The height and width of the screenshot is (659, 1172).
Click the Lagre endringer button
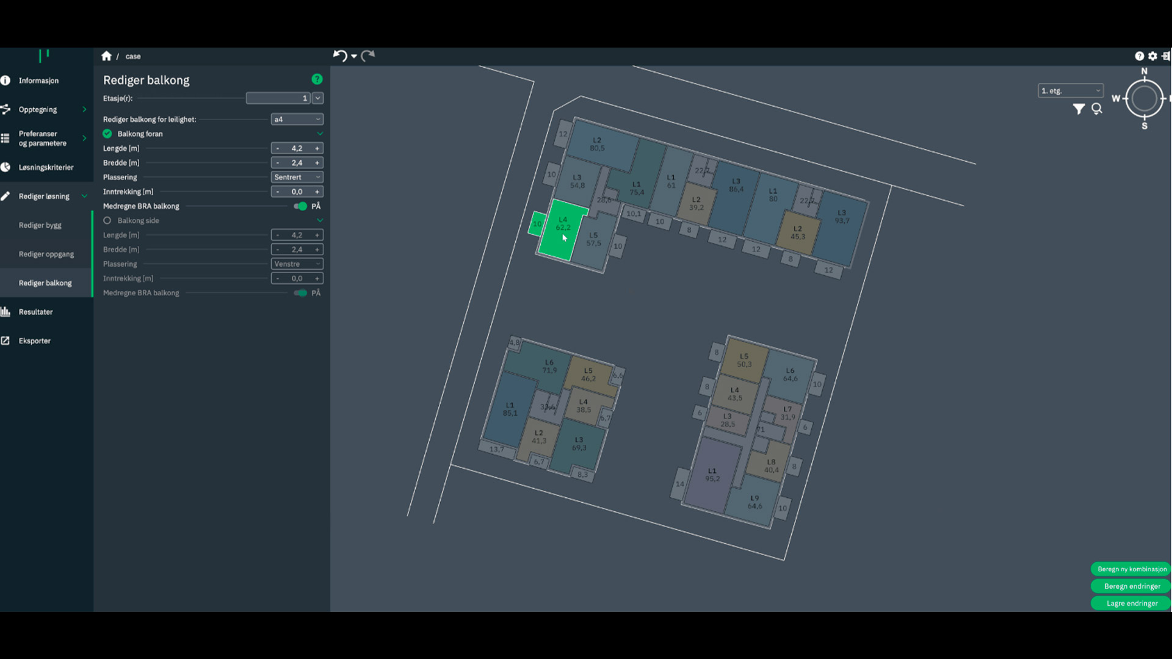[1132, 603]
